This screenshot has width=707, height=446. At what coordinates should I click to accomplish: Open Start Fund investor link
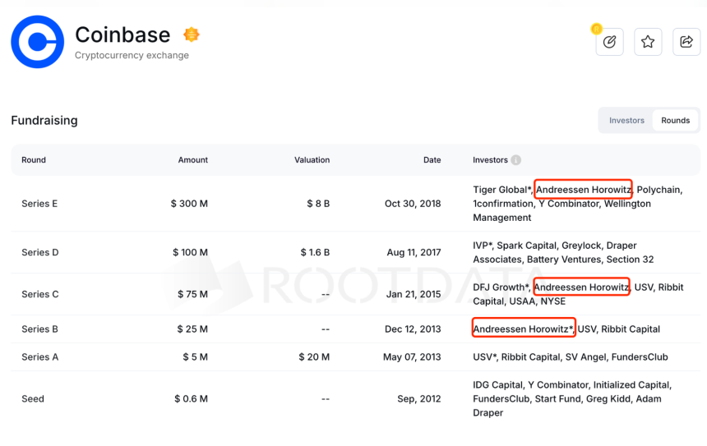click(x=557, y=399)
